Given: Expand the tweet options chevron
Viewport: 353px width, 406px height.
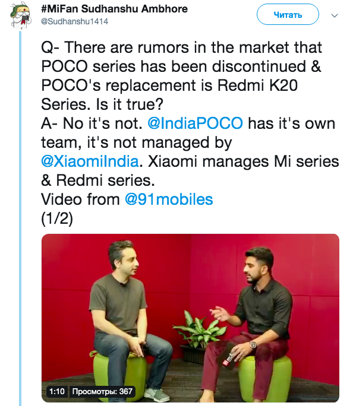Looking at the screenshot, I should (x=335, y=15).
